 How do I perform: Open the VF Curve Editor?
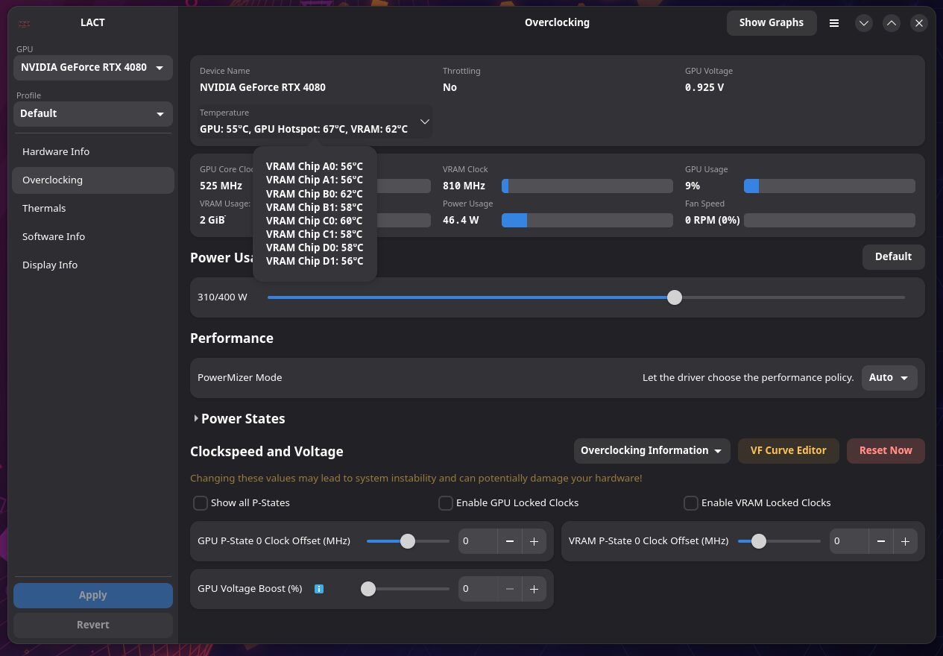click(788, 451)
